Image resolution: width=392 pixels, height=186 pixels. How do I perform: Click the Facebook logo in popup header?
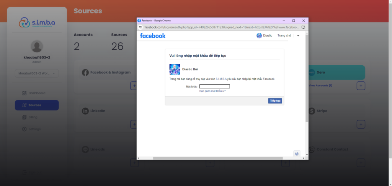[x=153, y=36]
